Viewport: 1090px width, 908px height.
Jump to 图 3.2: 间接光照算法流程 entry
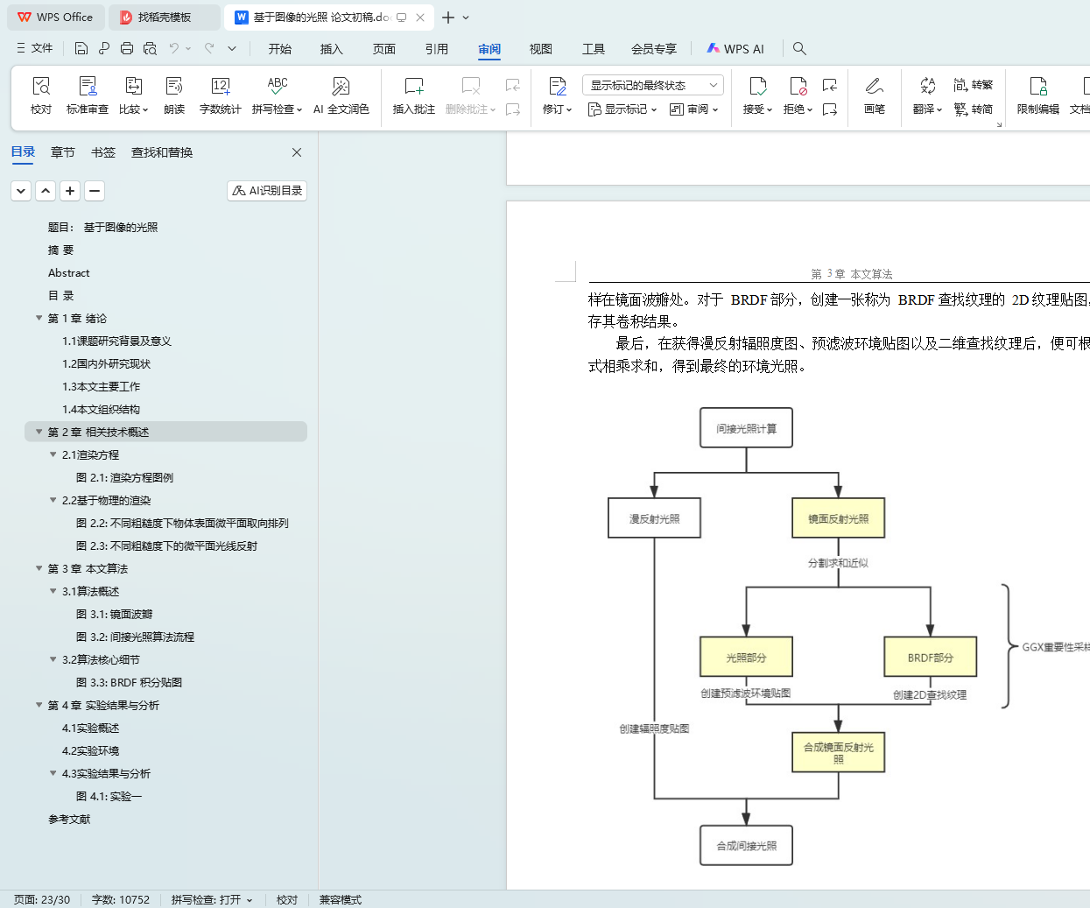135,637
